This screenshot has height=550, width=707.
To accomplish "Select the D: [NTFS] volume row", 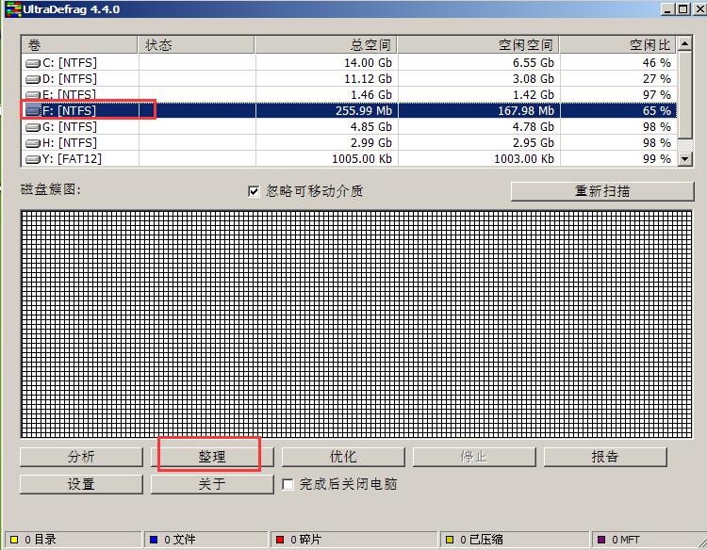I will (349, 79).
